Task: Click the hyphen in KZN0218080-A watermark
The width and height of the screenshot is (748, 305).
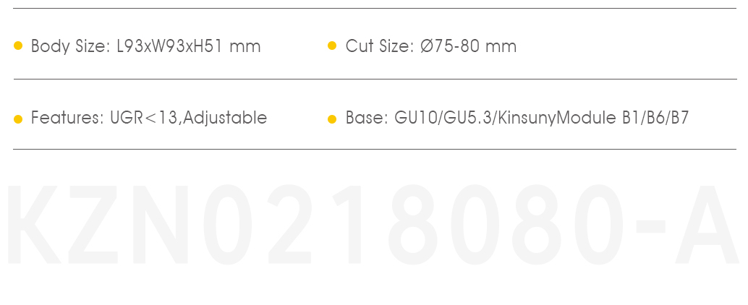Action: pos(650,226)
